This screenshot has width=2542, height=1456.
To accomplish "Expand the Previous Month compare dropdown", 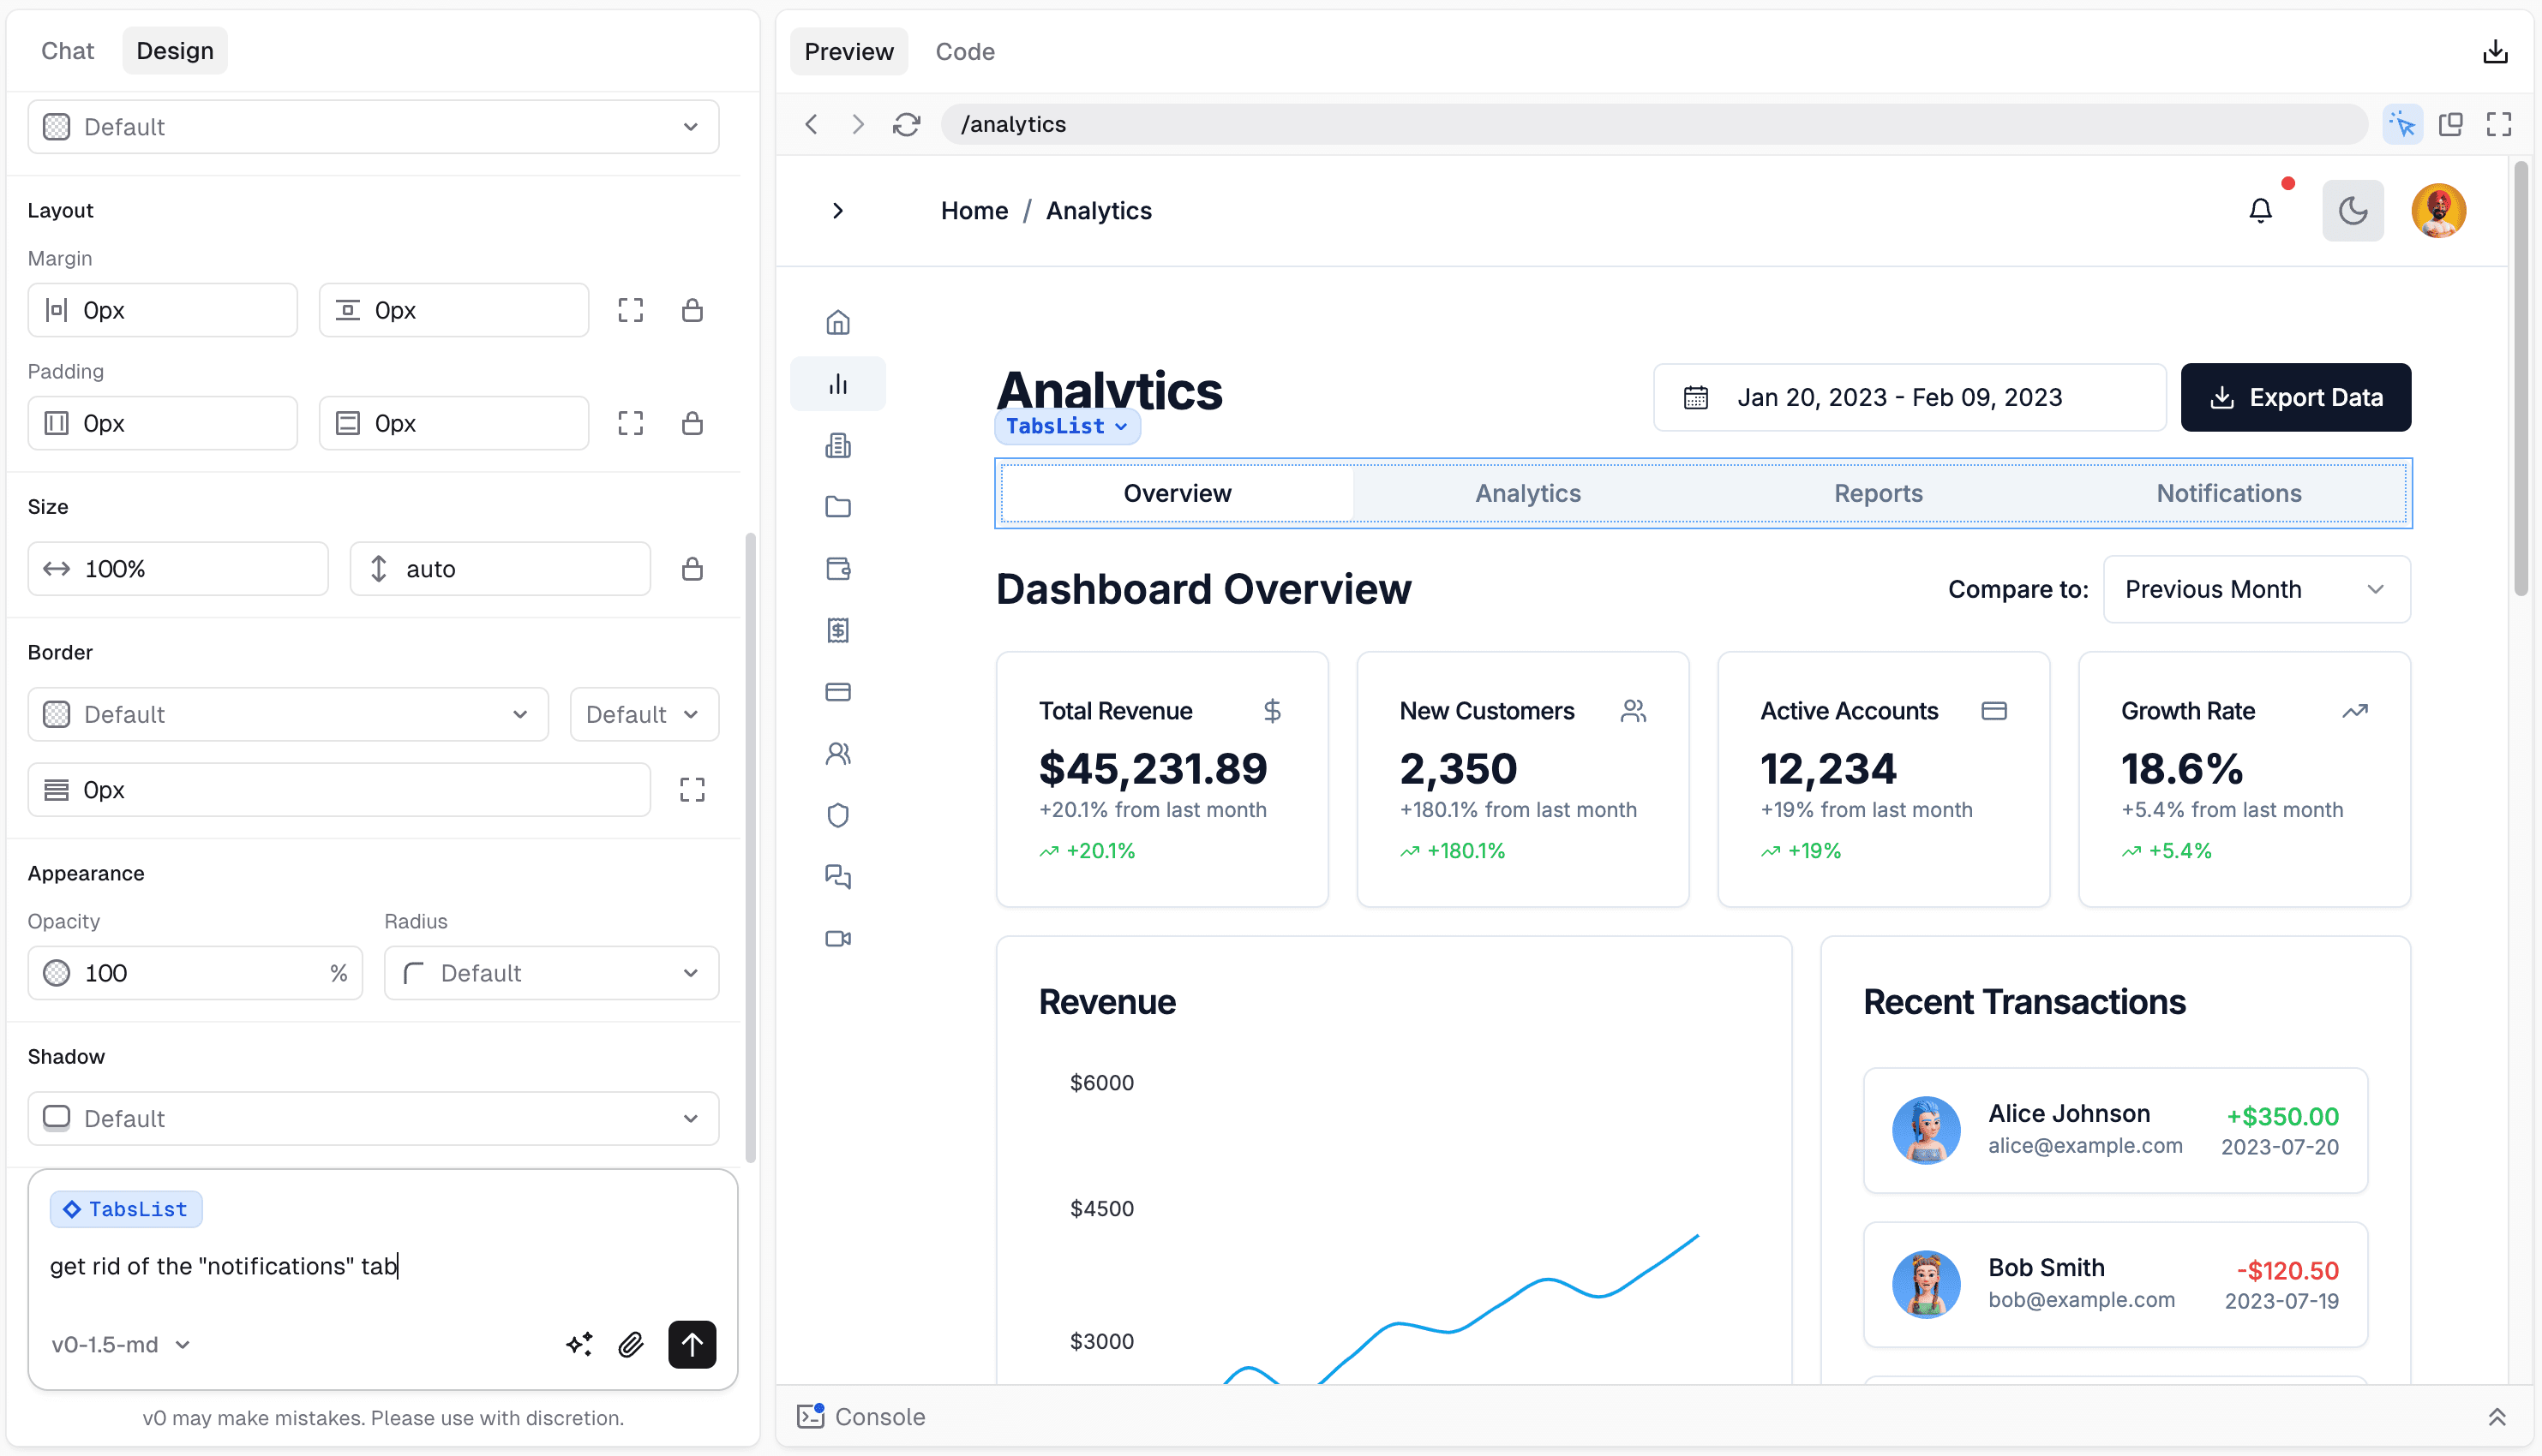I will [2256, 589].
